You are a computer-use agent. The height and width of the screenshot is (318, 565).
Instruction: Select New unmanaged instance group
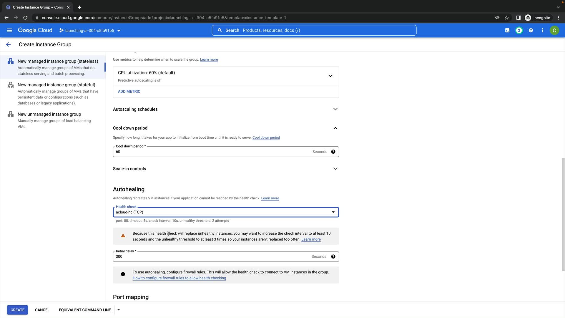pyautogui.click(x=49, y=114)
